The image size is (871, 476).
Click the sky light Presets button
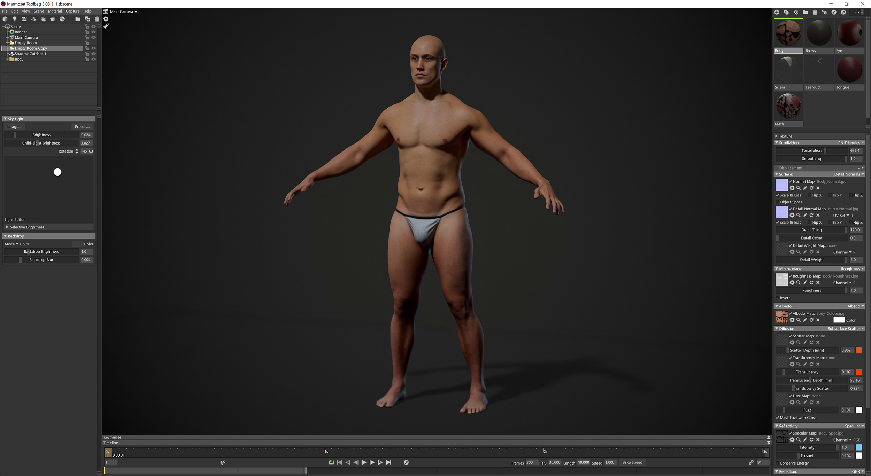click(82, 127)
